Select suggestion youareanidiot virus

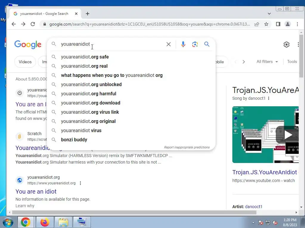click(131, 131)
